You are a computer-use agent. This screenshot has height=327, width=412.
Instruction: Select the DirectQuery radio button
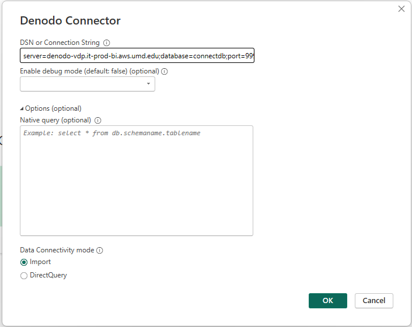click(x=24, y=276)
